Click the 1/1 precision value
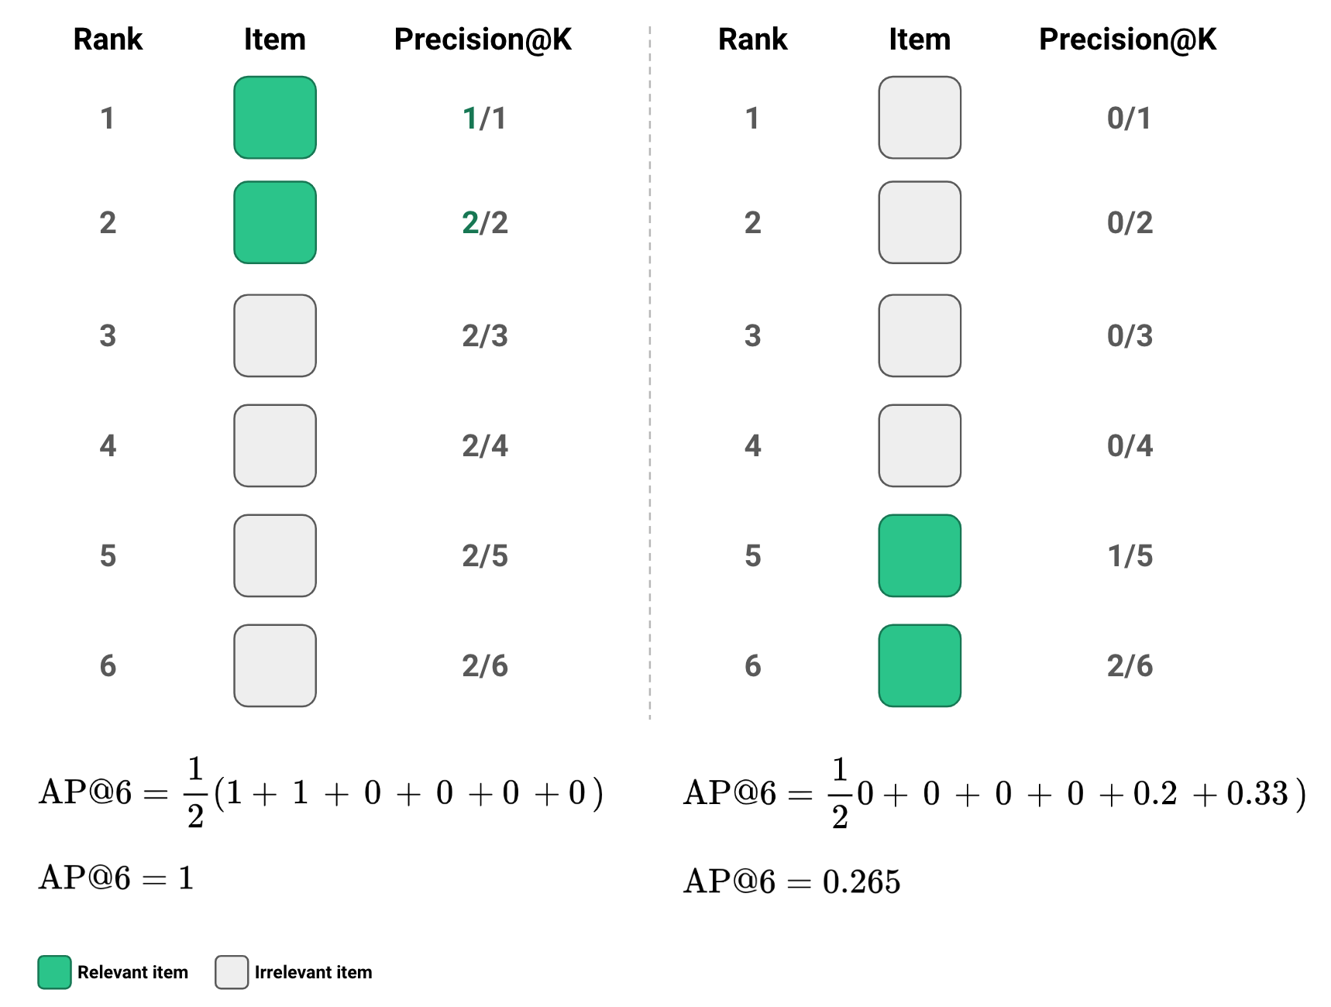1331x1007 pixels. (x=484, y=119)
